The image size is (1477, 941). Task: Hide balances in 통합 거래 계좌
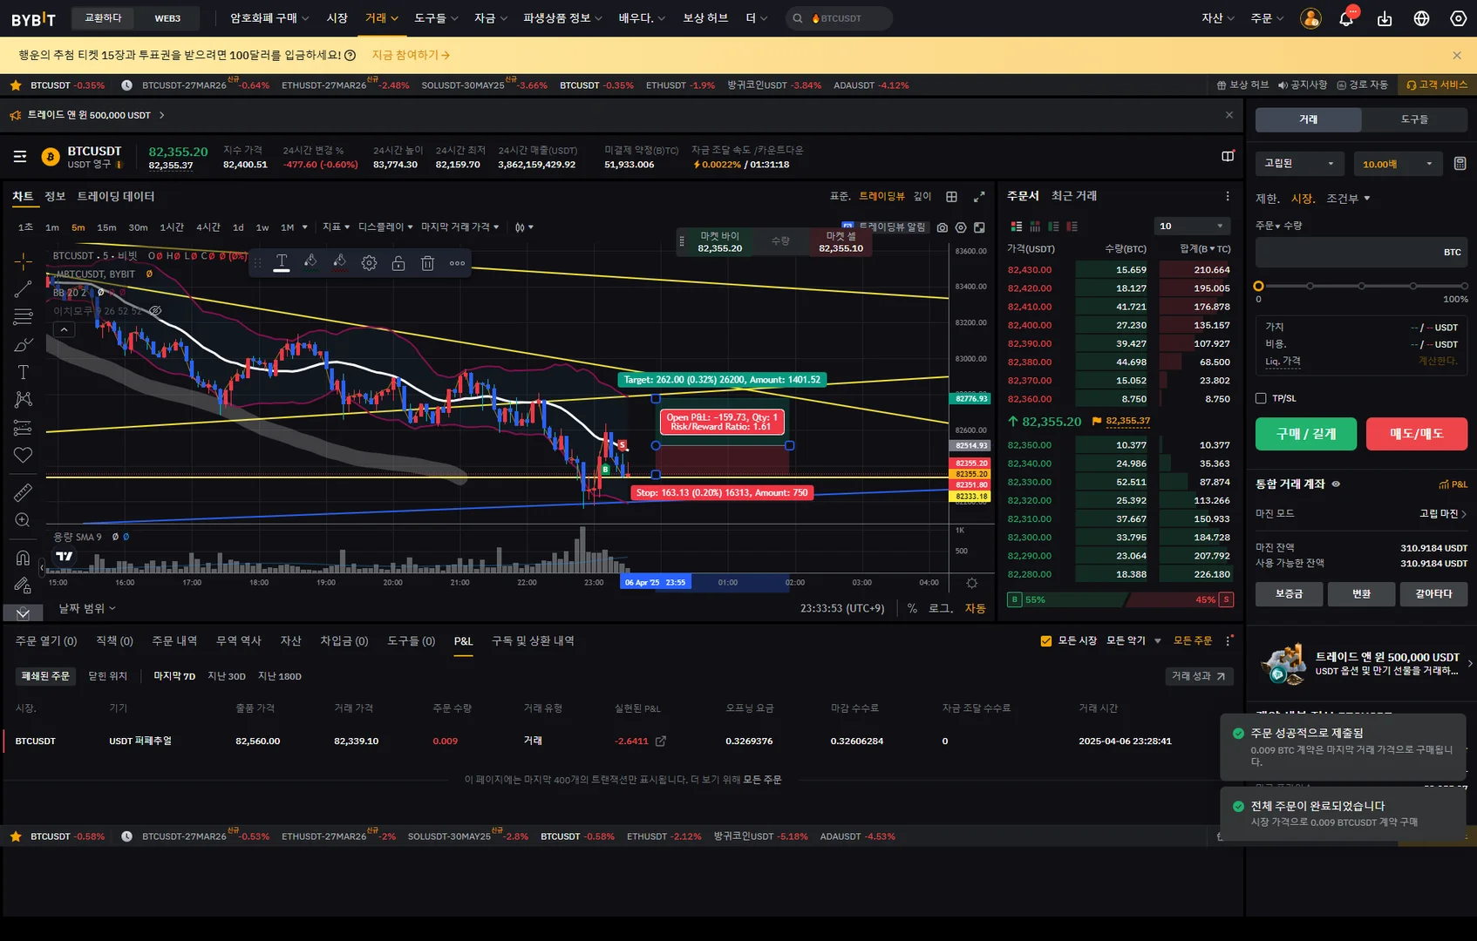pos(1336,484)
